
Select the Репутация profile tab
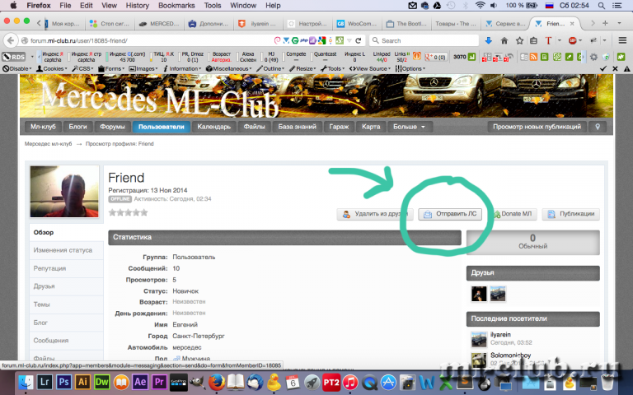pyautogui.click(x=66, y=268)
